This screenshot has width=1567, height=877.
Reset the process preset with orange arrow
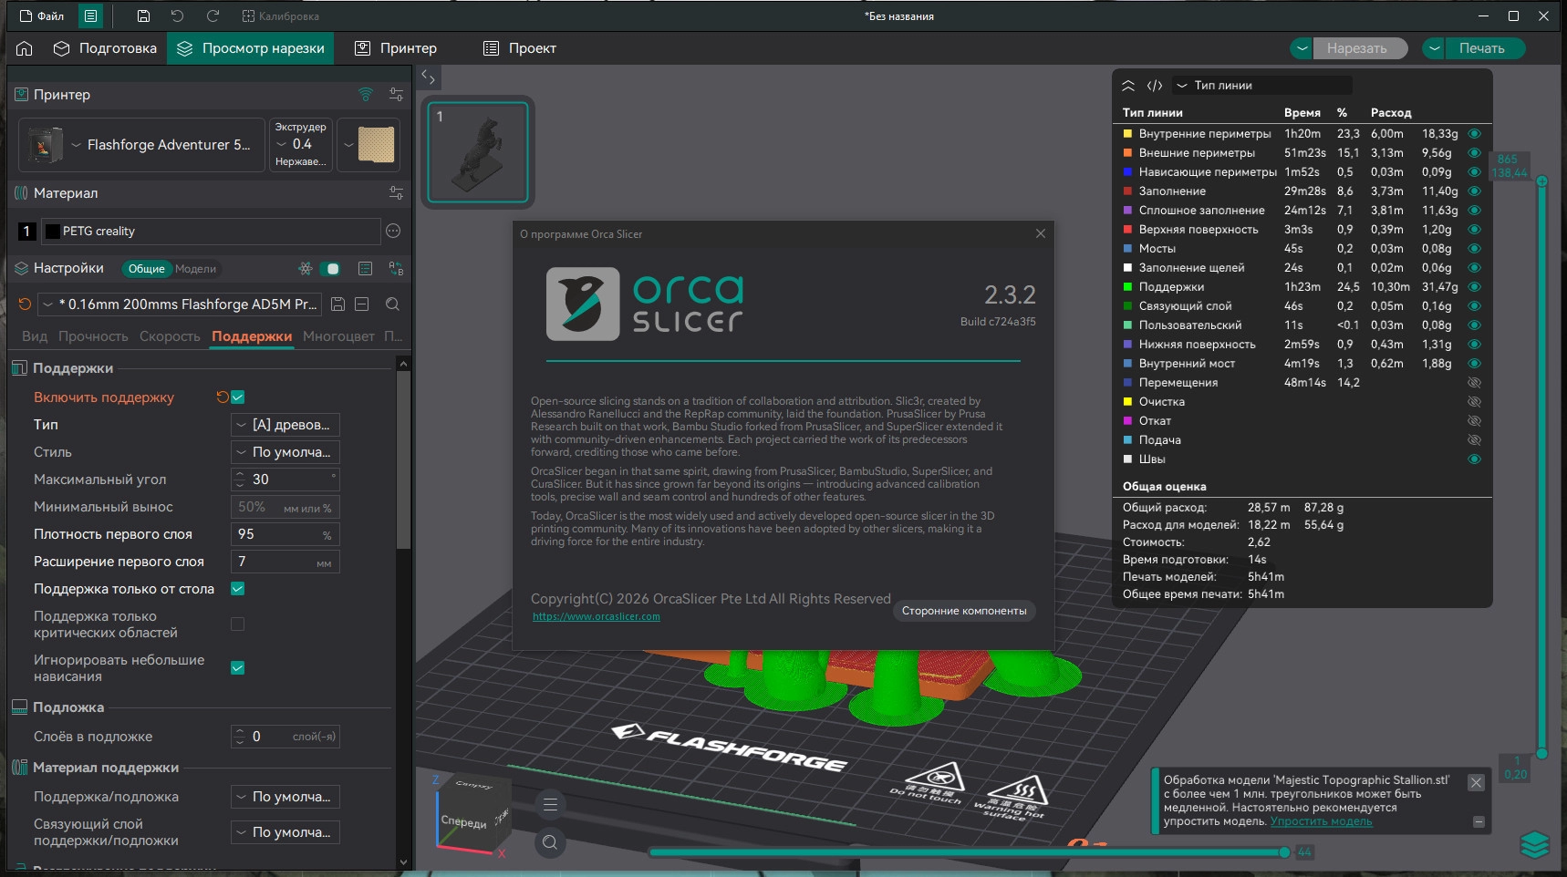coord(25,304)
